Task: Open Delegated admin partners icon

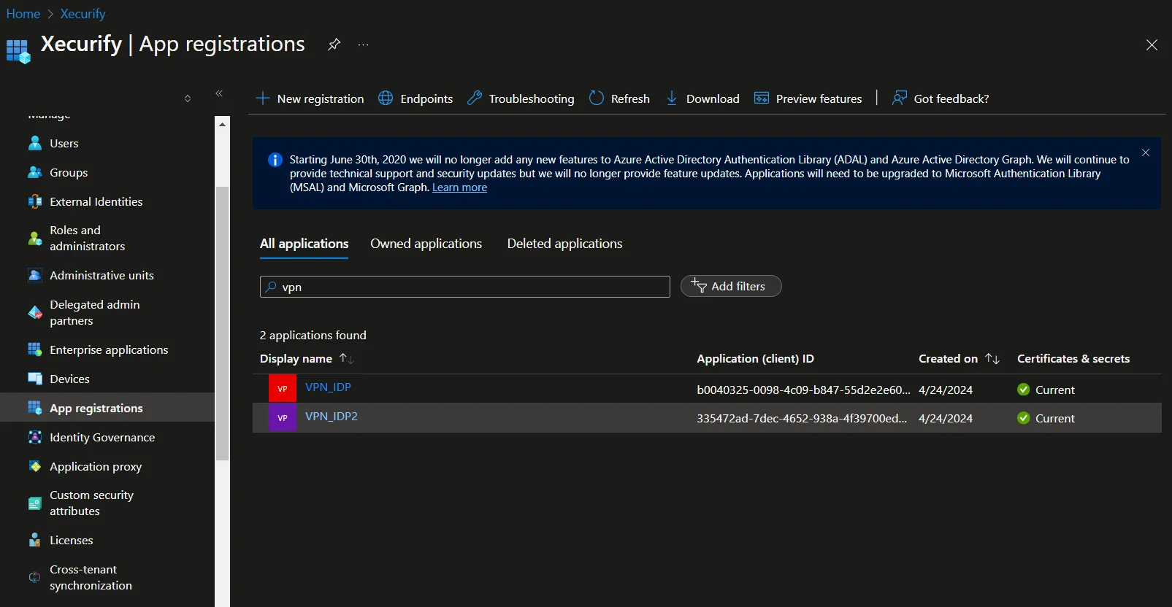Action: (34, 312)
